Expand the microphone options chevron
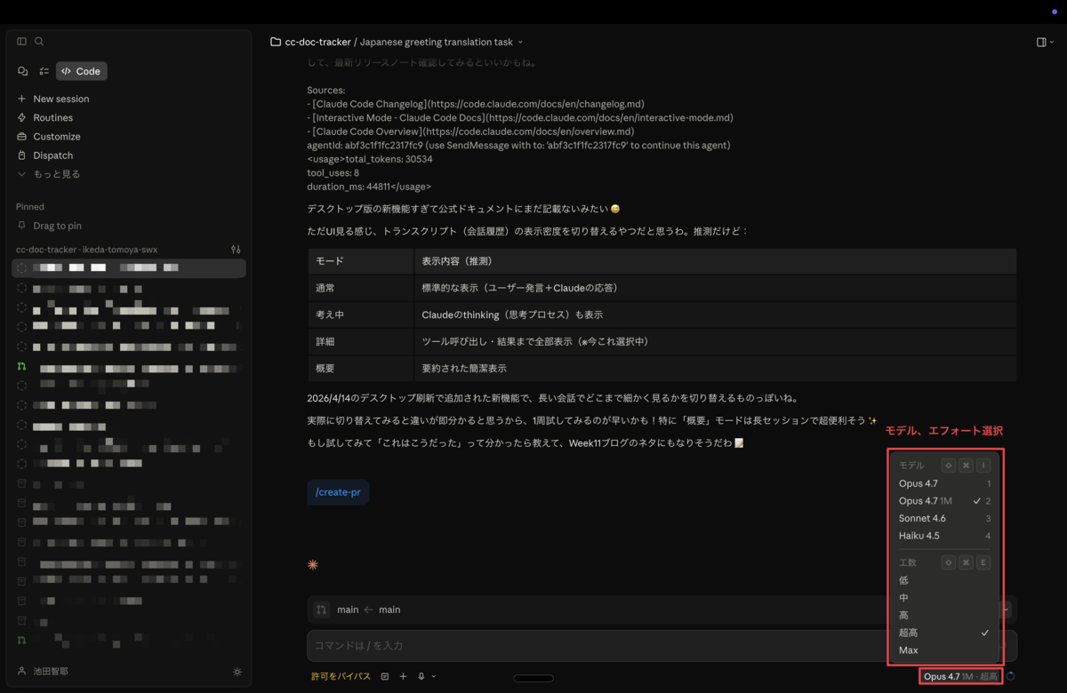This screenshot has width=1067, height=693. point(434,677)
